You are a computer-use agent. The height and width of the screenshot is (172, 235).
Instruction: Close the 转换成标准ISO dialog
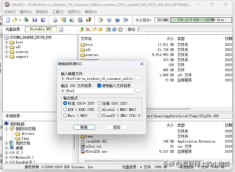tap(142, 64)
